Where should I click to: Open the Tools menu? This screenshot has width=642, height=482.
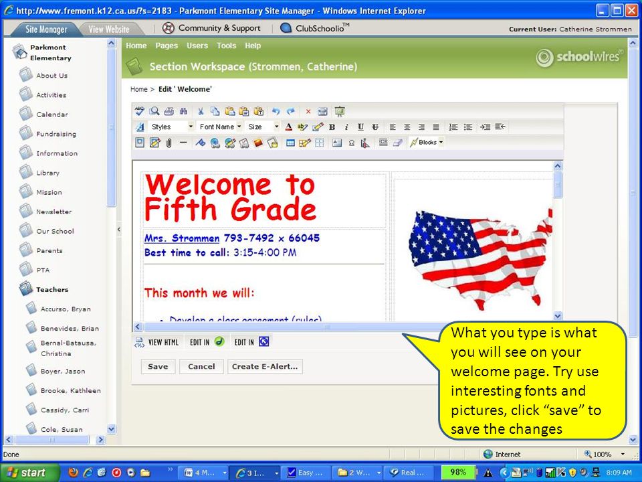point(227,46)
